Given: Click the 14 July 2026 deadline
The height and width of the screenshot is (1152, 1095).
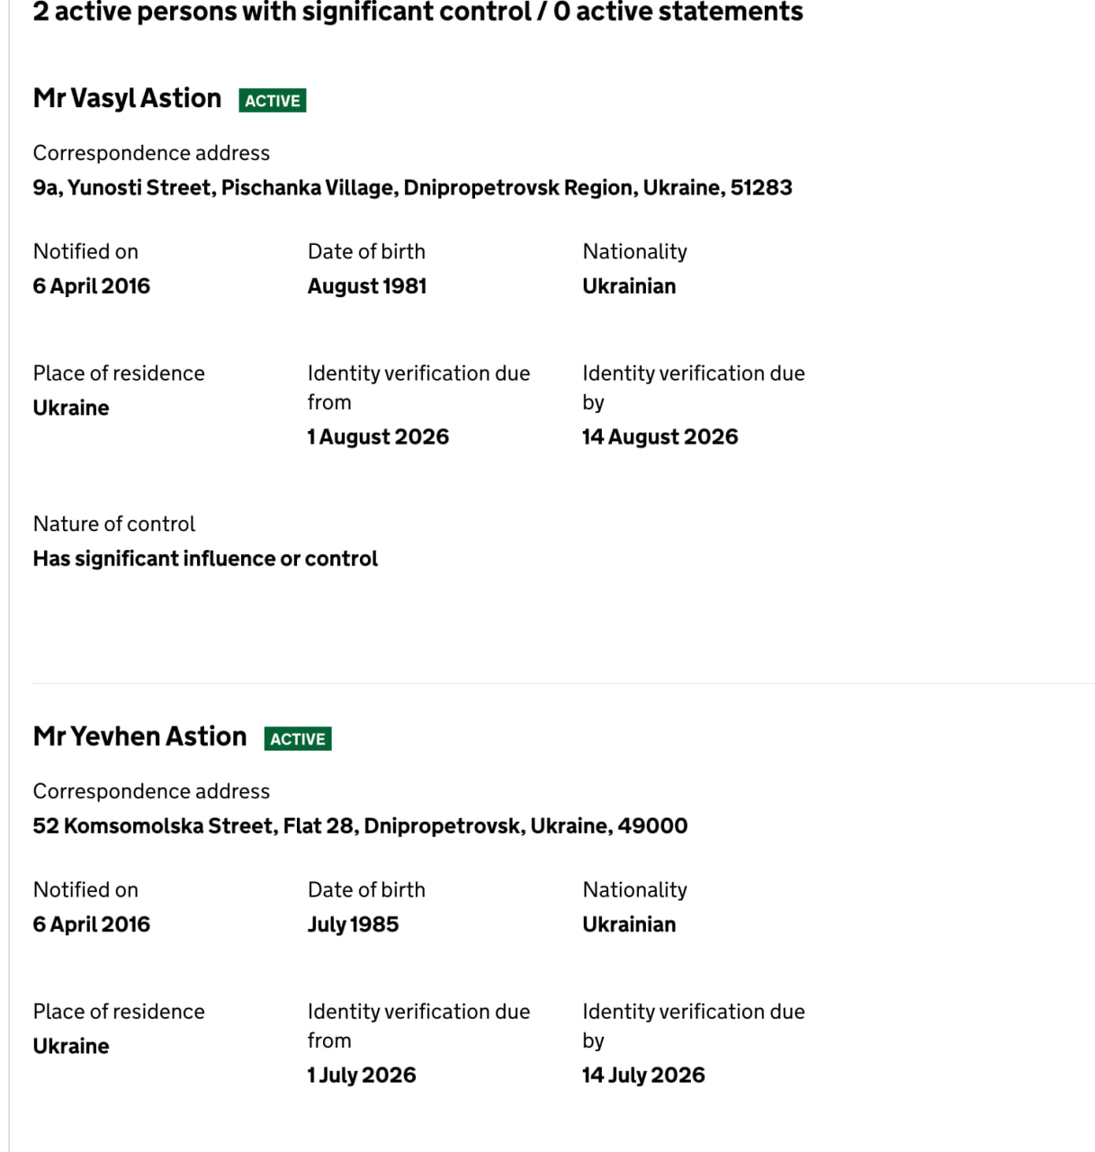Looking at the screenshot, I should [643, 1075].
